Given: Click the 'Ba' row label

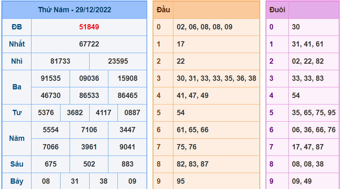Looking at the screenshot, I should coord(17,87).
